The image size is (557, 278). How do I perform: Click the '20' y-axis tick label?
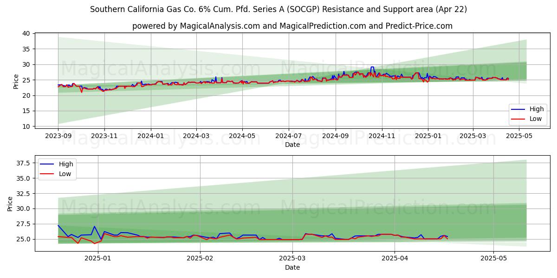[26, 95]
